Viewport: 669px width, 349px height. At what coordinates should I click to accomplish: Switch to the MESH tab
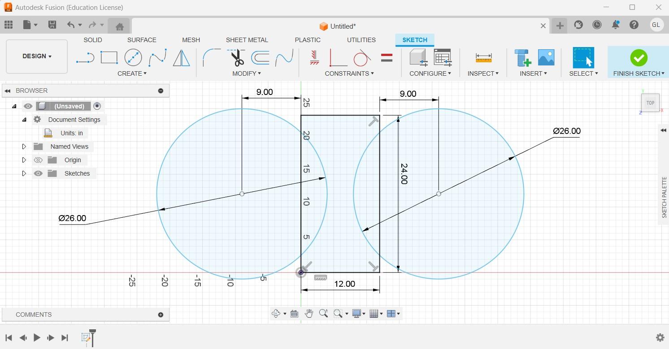pyautogui.click(x=191, y=40)
